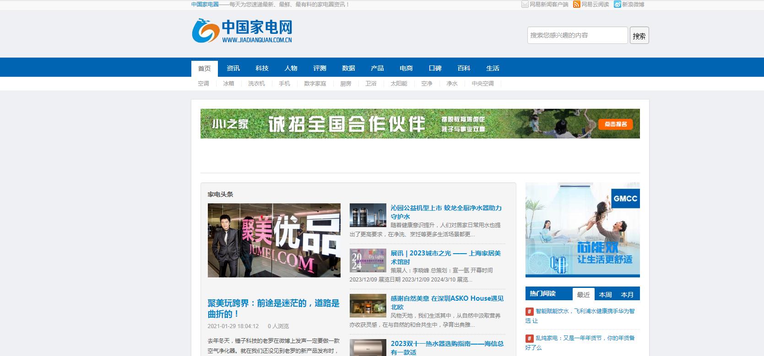Viewport: 764px width, 356px height.
Task: Click the 0 人浏览 view count
Action: pyautogui.click(x=278, y=326)
